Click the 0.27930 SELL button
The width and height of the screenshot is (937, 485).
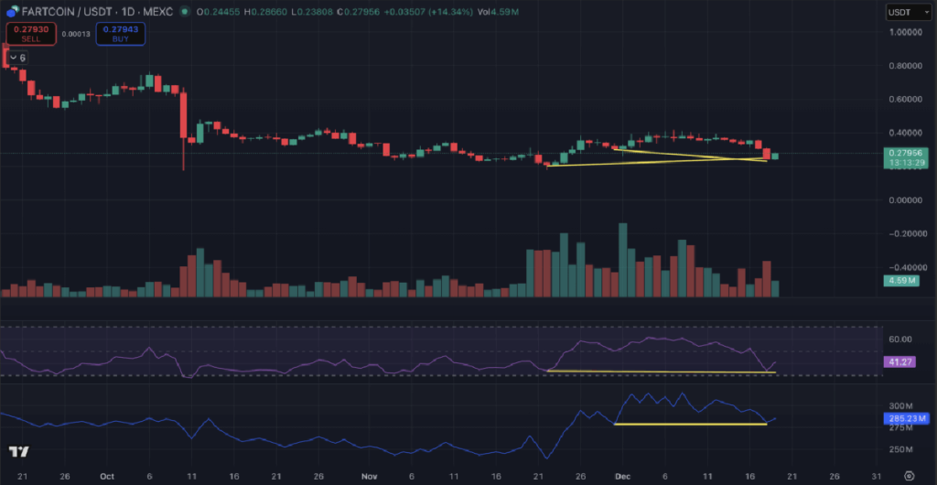[x=31, y=34]
